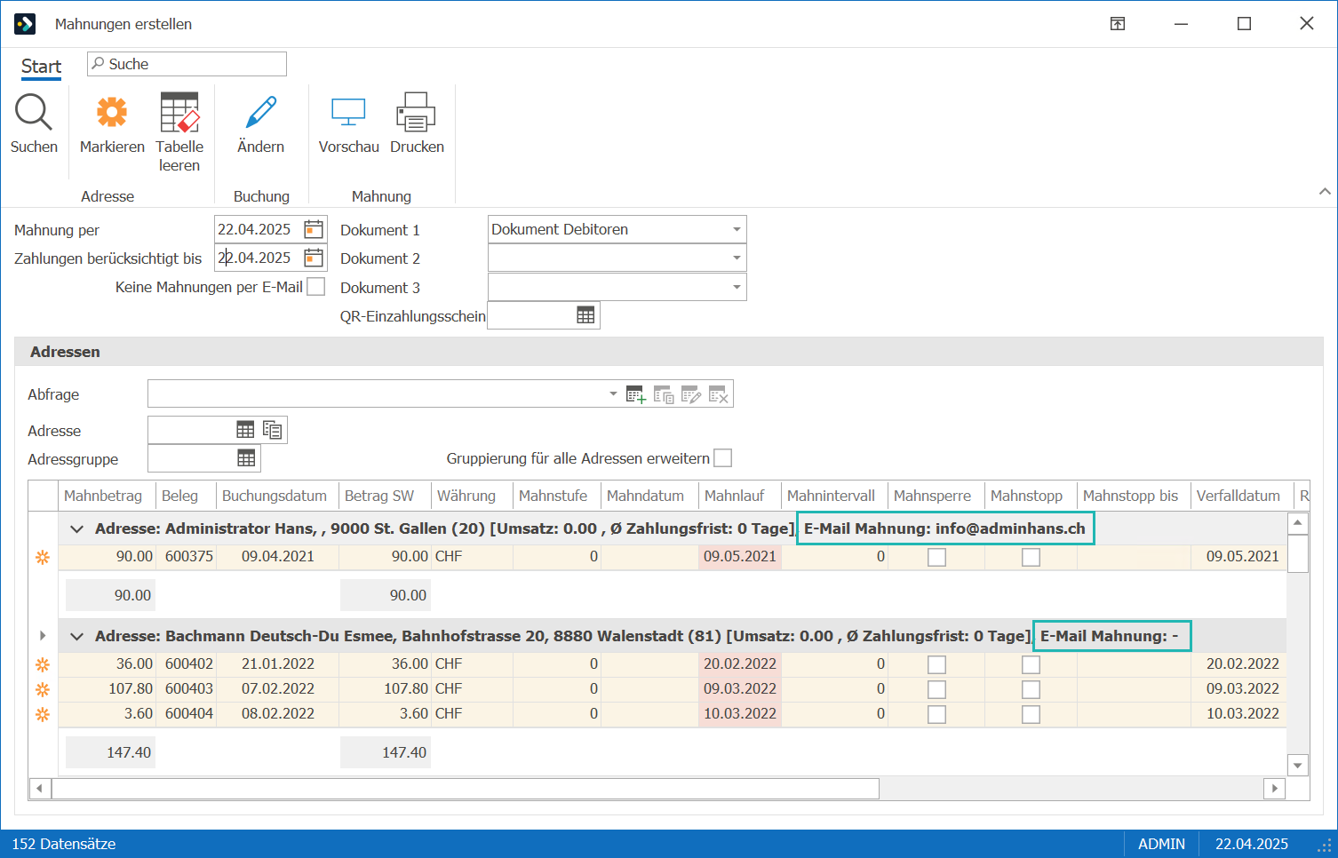Click the Ändern pencil icon
The image size is (1338, 858).
261,113
